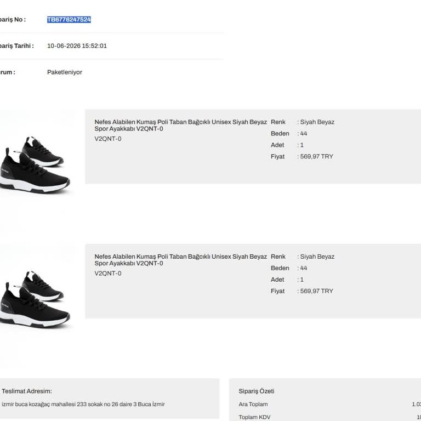Click first item's color value Siyah Beyaz

317,122
